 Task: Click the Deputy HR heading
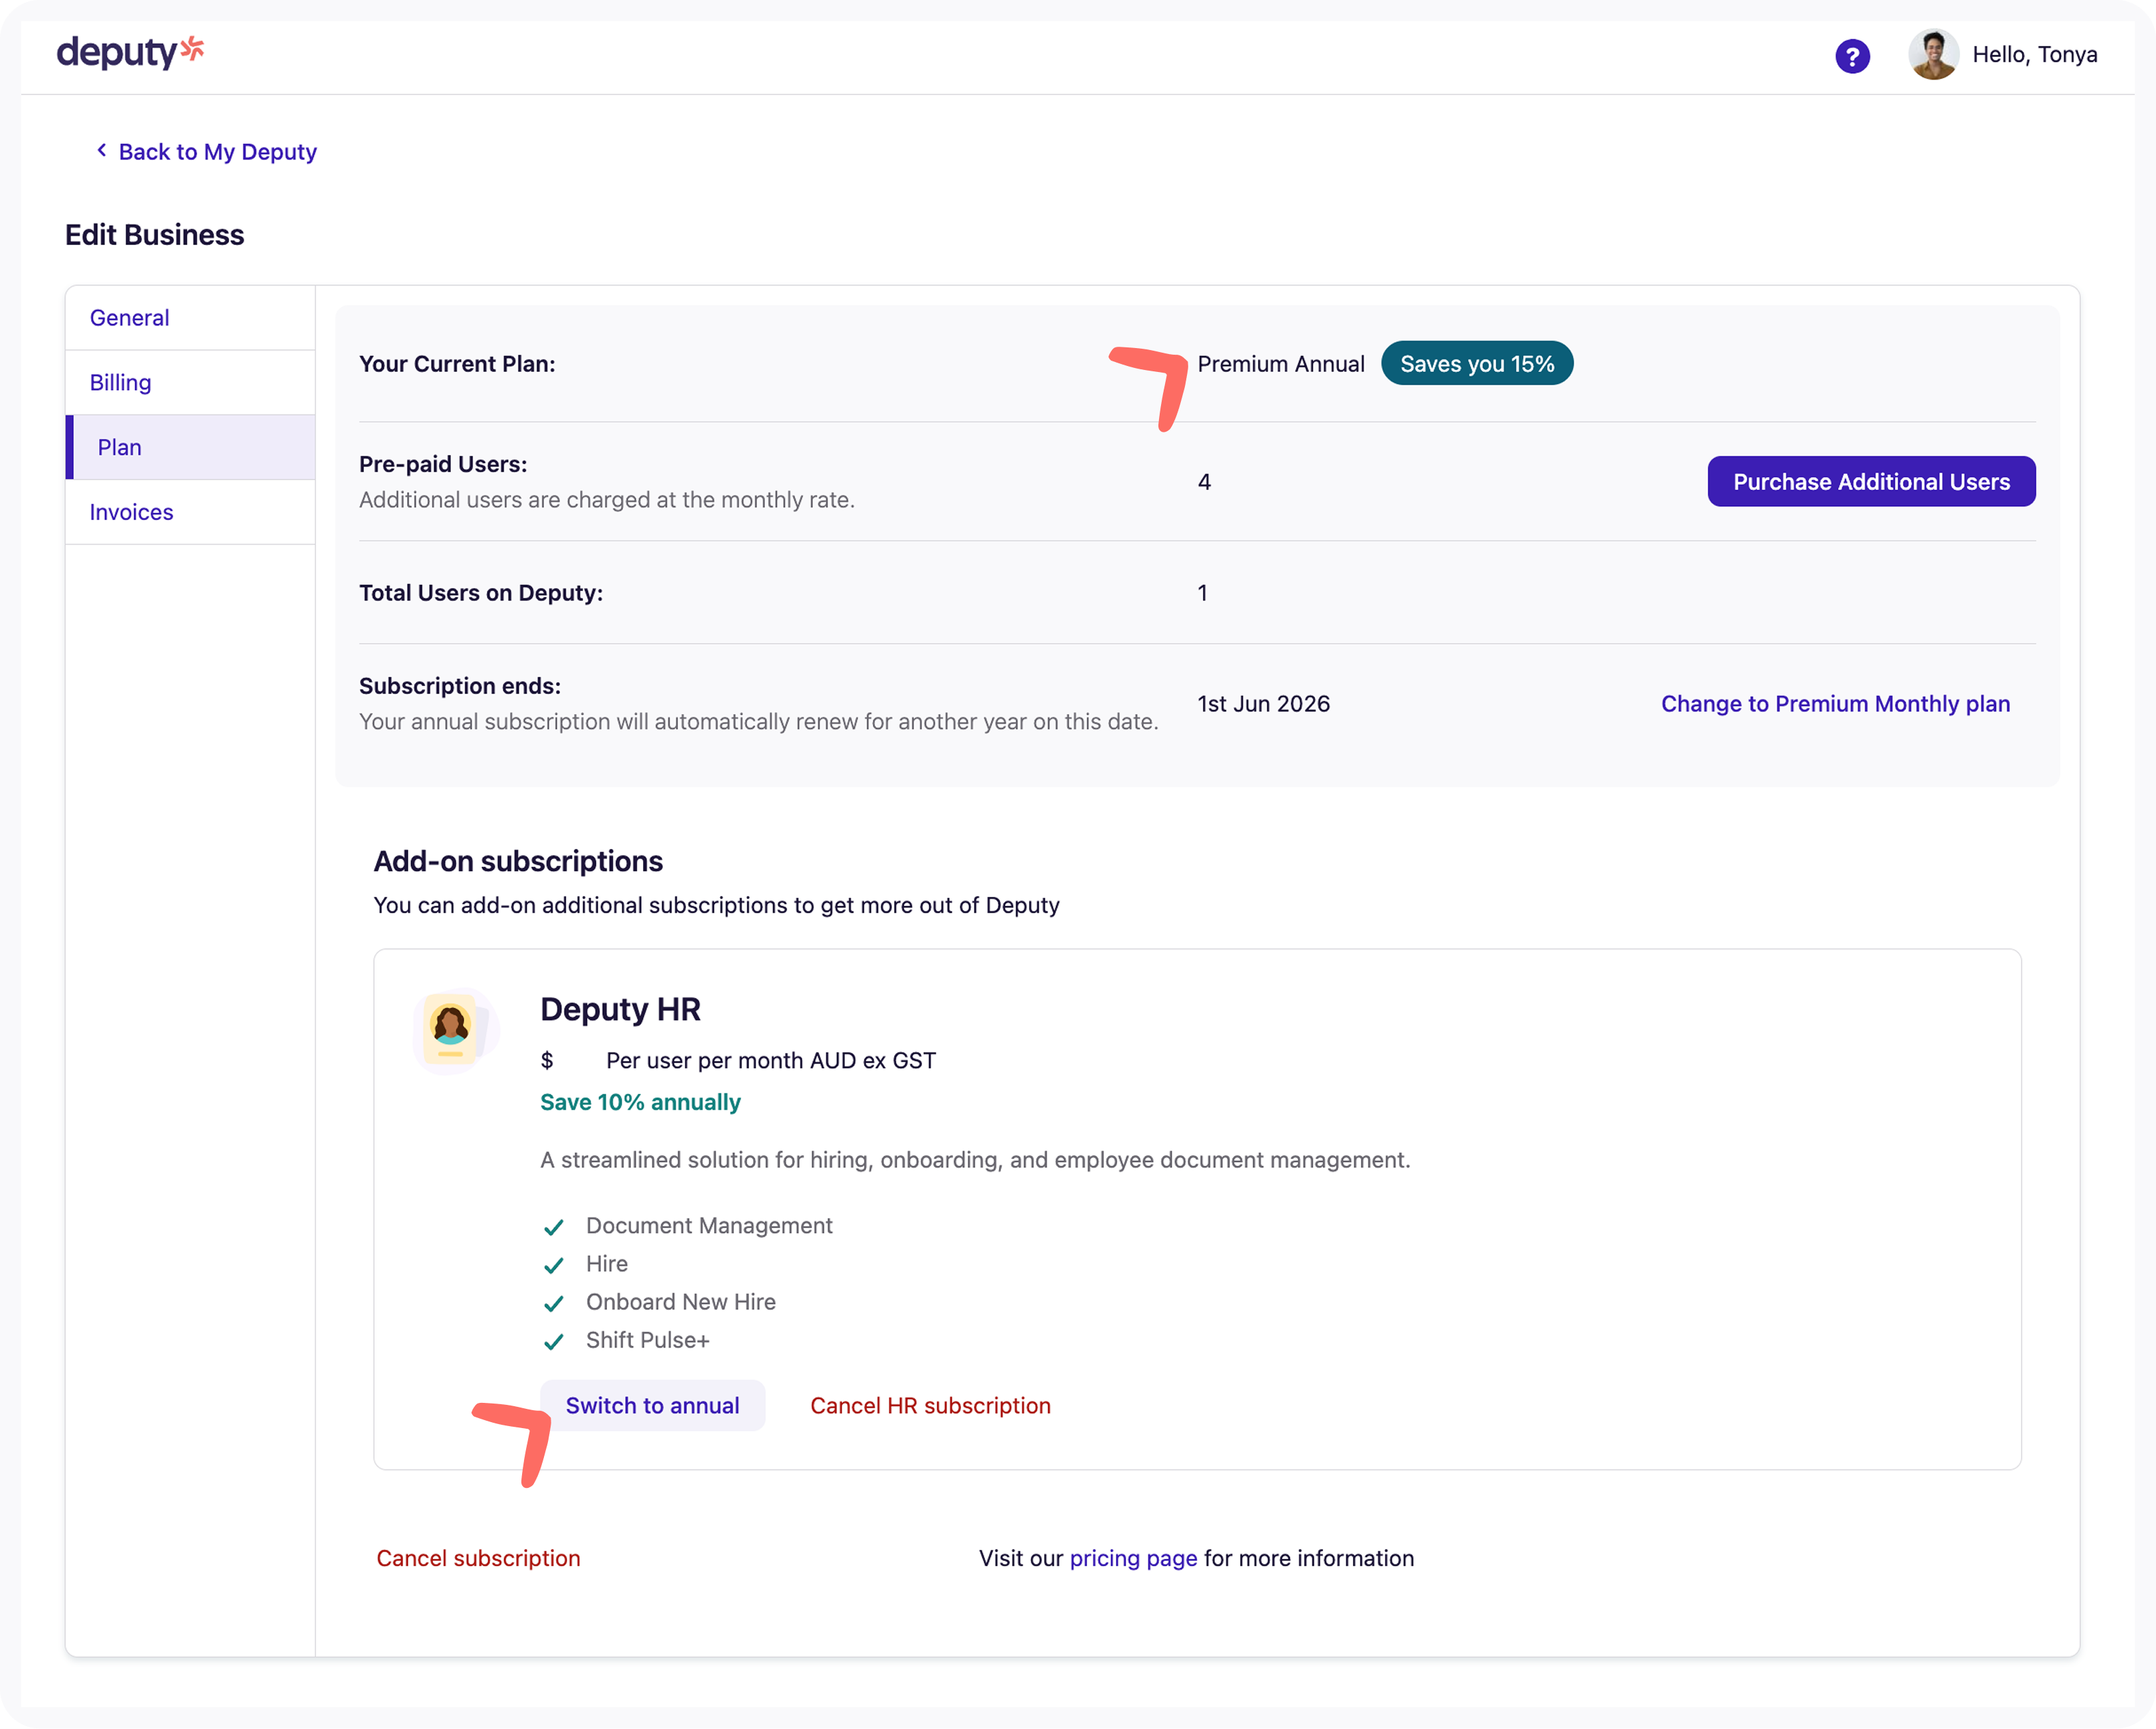coord(620,1009)
